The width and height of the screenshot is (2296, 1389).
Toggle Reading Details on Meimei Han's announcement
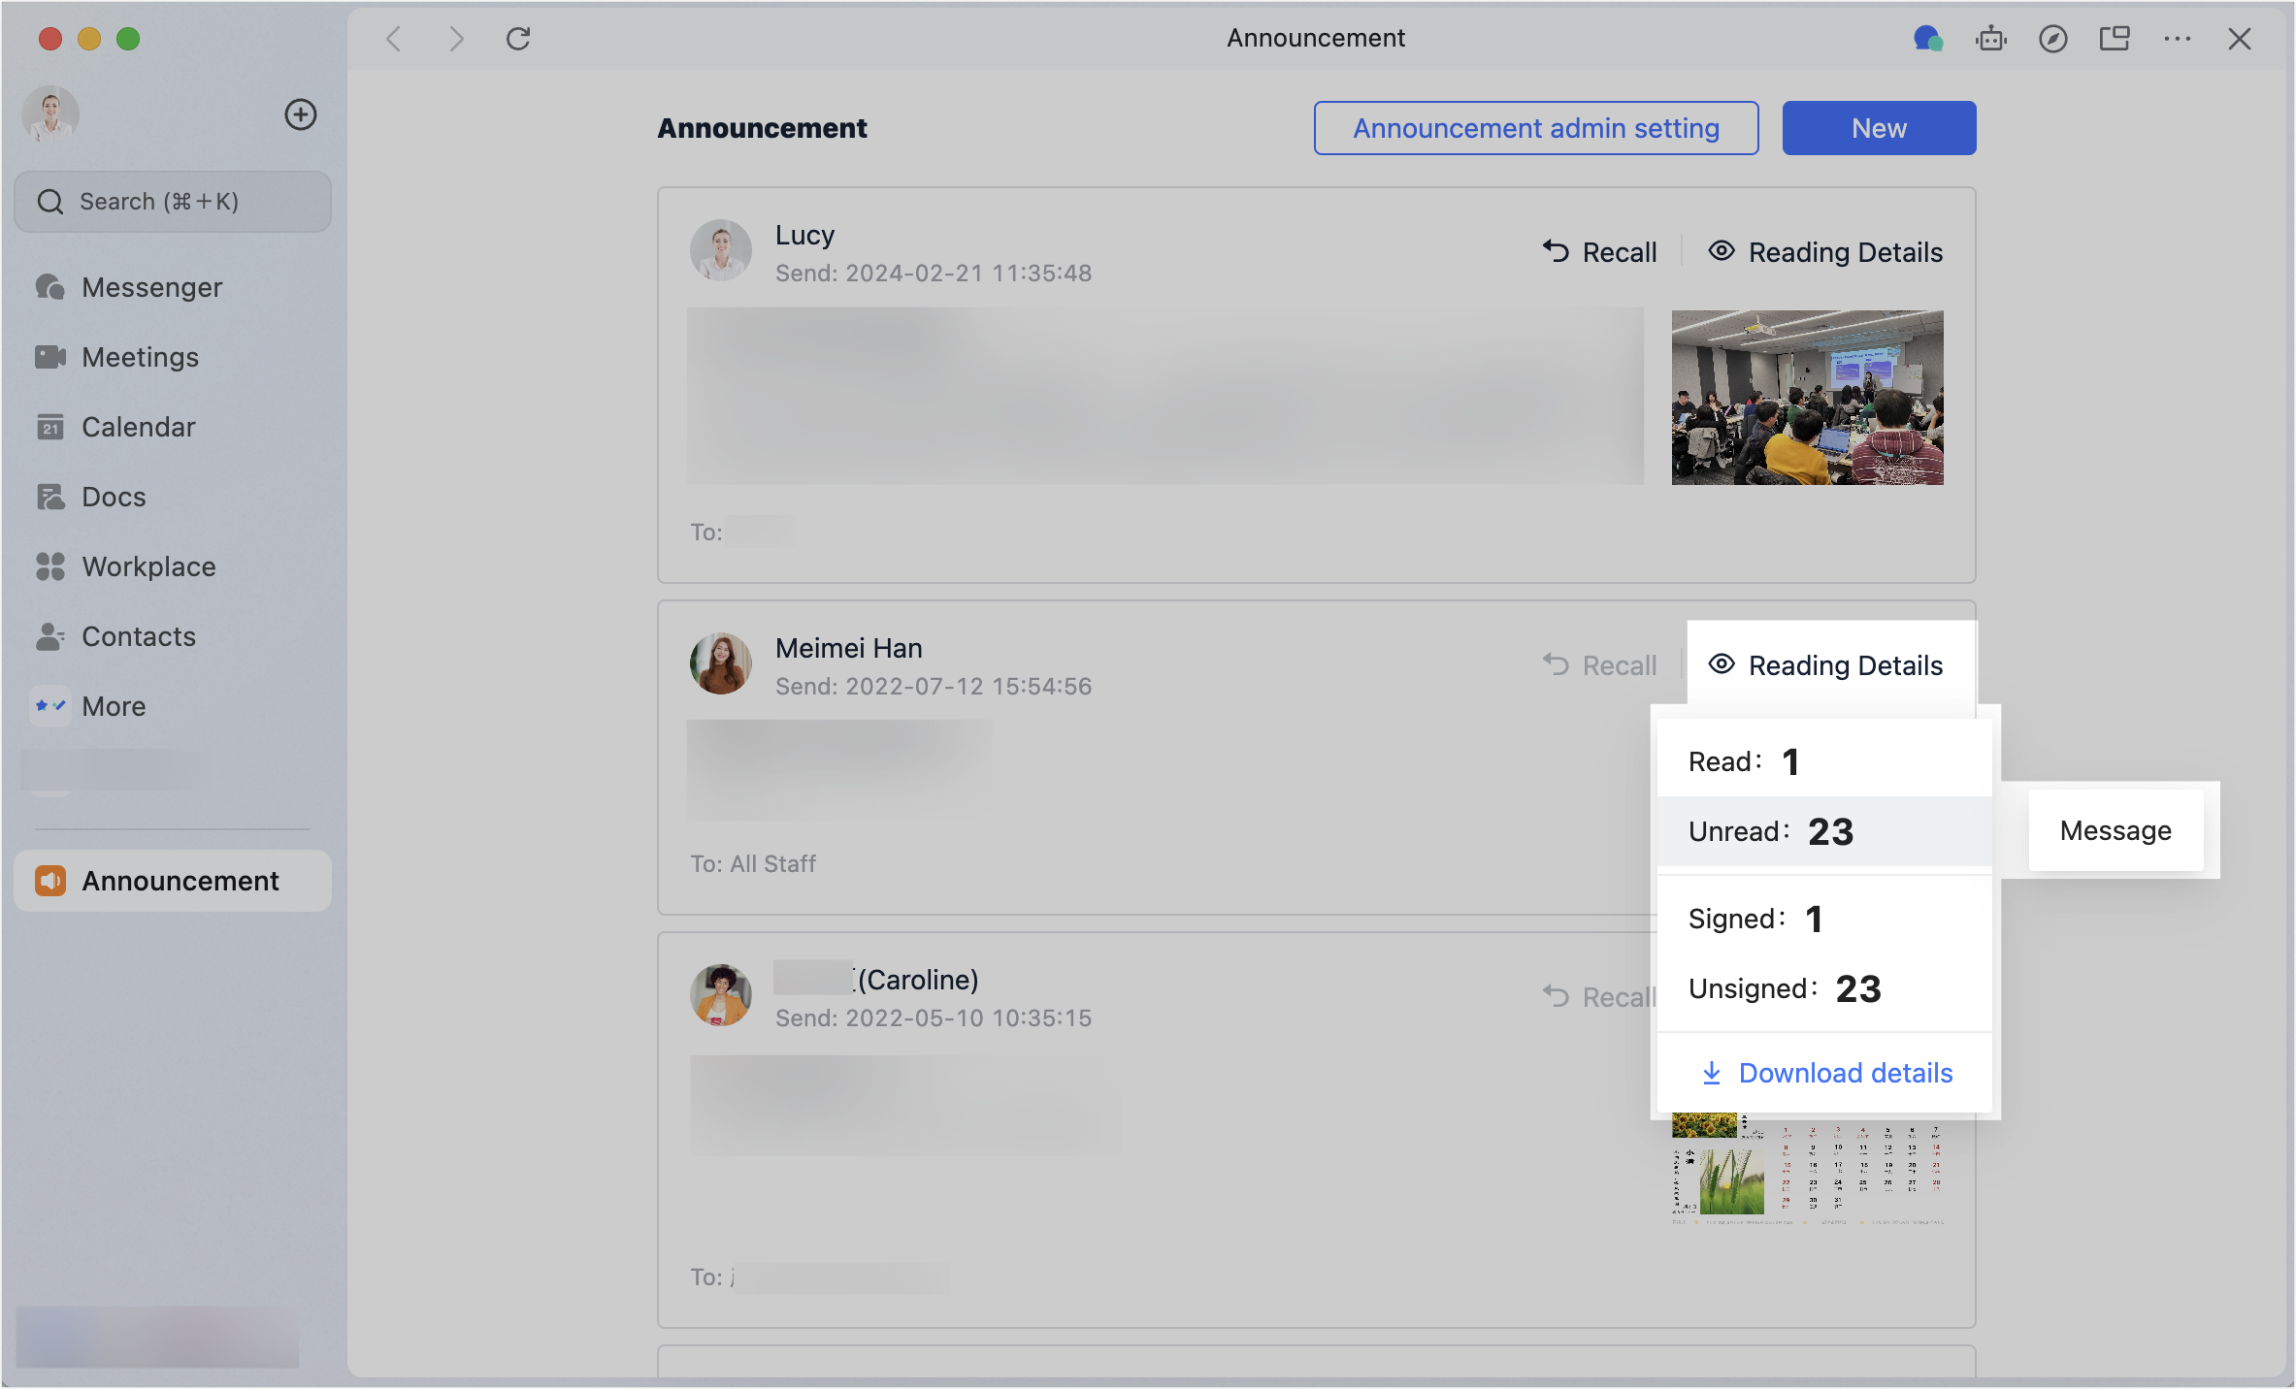[1825, 665]
